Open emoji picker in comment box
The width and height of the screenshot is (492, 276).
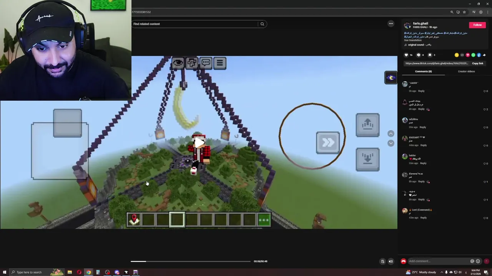click(478, 261)
